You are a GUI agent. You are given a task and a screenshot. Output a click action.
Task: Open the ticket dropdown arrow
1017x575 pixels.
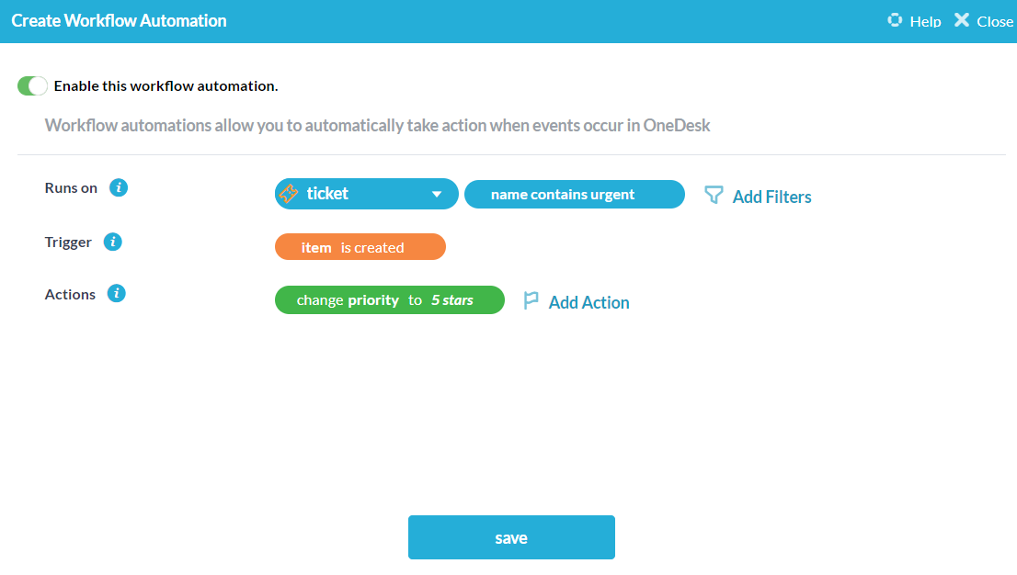point(437,194)
